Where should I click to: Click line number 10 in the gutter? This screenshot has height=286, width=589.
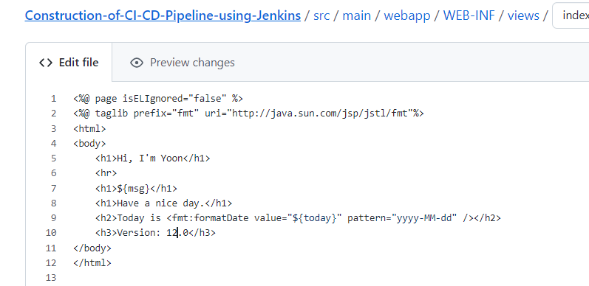[x=51, y=233]
